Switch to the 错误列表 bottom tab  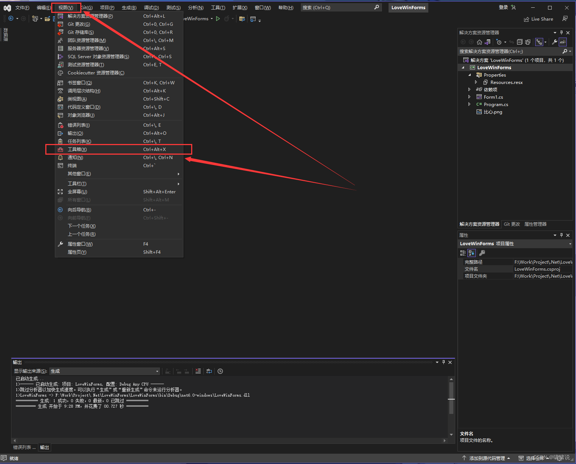point(24,447)
